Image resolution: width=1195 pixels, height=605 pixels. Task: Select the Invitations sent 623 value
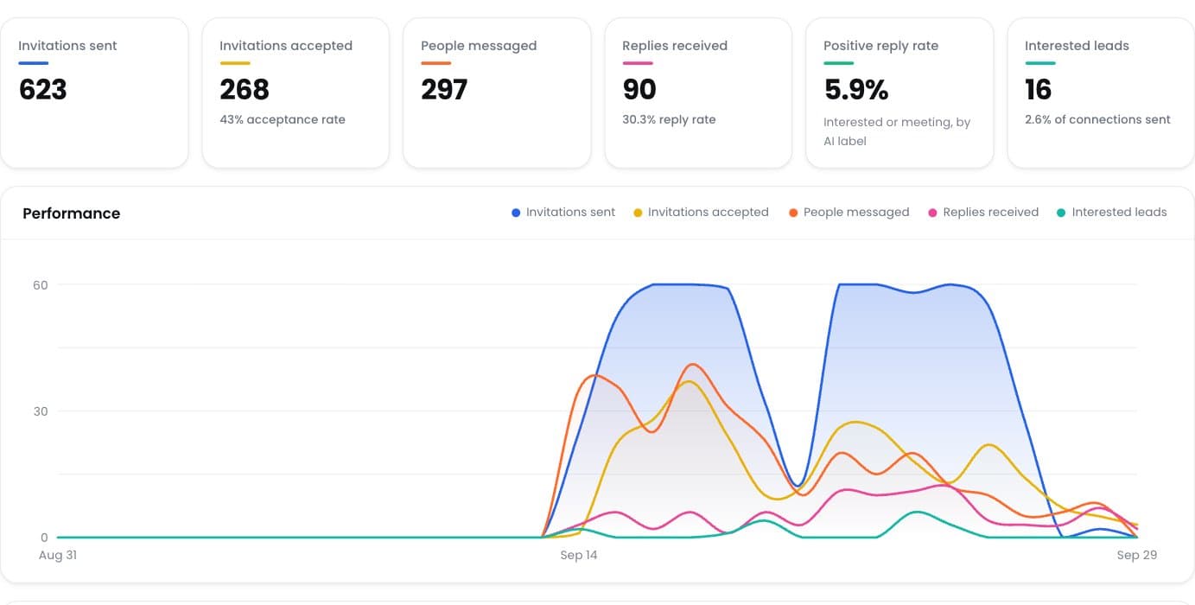coord(42,90)
